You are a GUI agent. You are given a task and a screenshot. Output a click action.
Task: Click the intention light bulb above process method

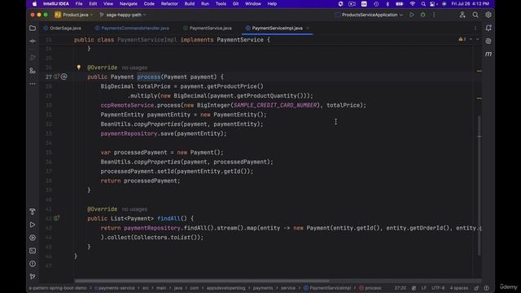tap(79, 67)
